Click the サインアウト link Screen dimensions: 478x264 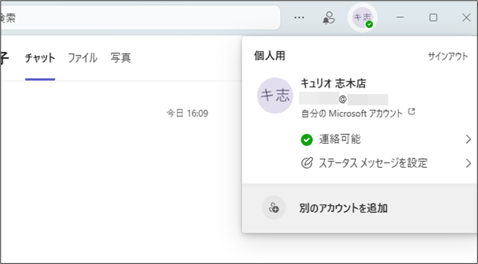coord(448,56)
